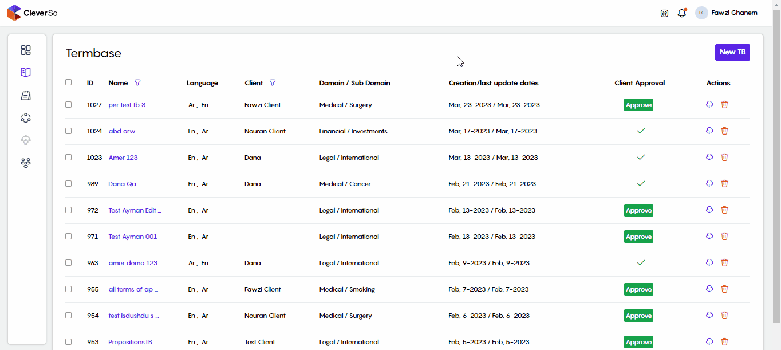Open the notifications bell
781x350 pixels.
[x=681, y=13]
